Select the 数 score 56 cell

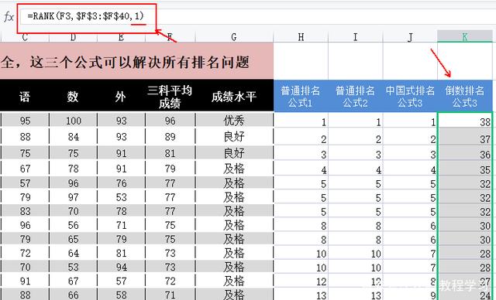74,225
